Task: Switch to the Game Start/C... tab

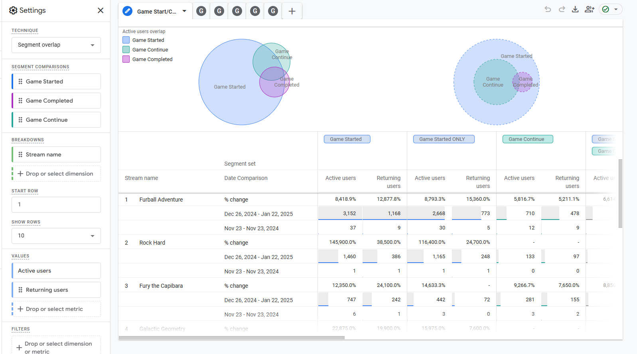Action: pos(156,11)
